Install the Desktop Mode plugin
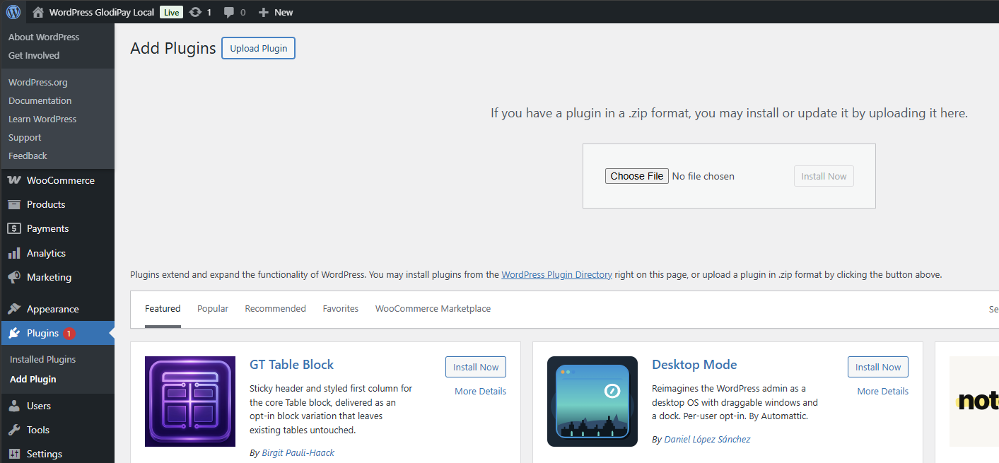 (x=878, y=367)
